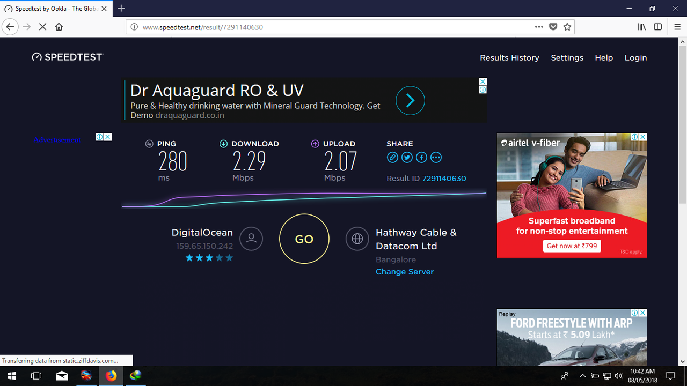The image size is (687, 386).
Task: Click Change Server below Bangalore
Action: tap(405, 272)
